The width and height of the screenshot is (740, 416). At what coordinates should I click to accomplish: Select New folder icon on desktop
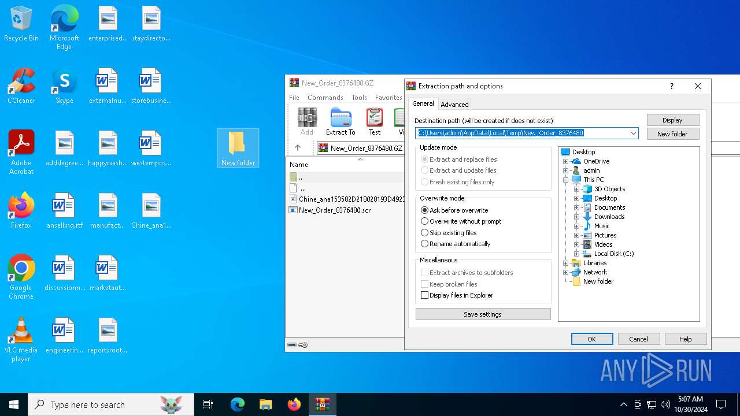pyautogui.click(x=238, y=148)
